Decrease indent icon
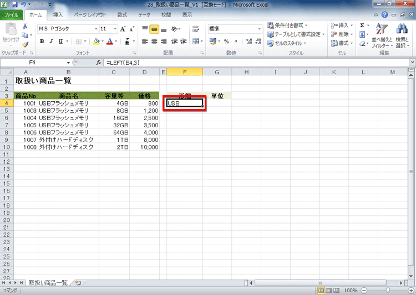This screenshot has width=416, height=295. (174, 42)
